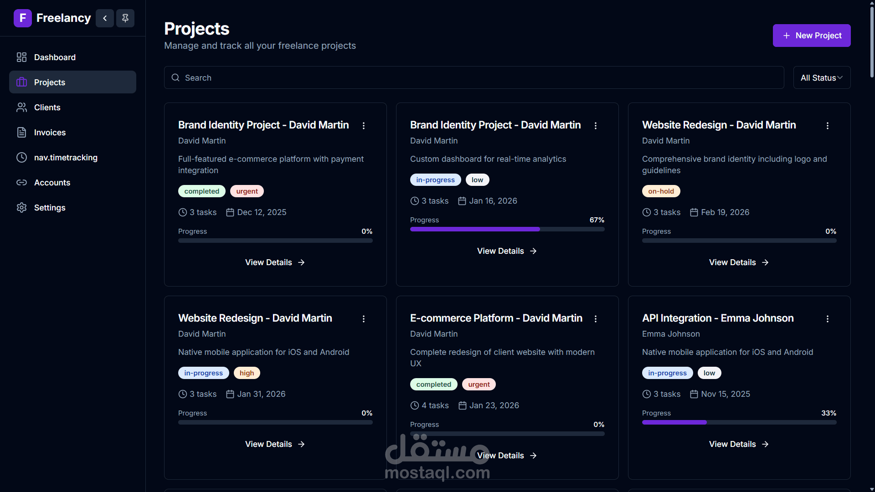875x492 pixels.
Task: Click the Freelancy logo icon
Action: pyautogui.click(x=22, y=18)
